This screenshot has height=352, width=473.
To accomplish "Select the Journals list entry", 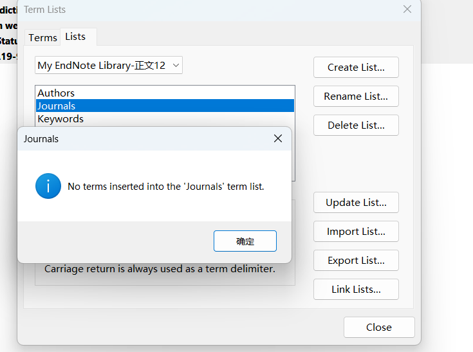I will pos(165,106).
